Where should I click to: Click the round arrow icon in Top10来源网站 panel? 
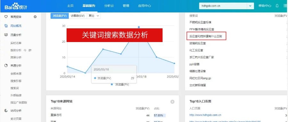pos(172,102)
